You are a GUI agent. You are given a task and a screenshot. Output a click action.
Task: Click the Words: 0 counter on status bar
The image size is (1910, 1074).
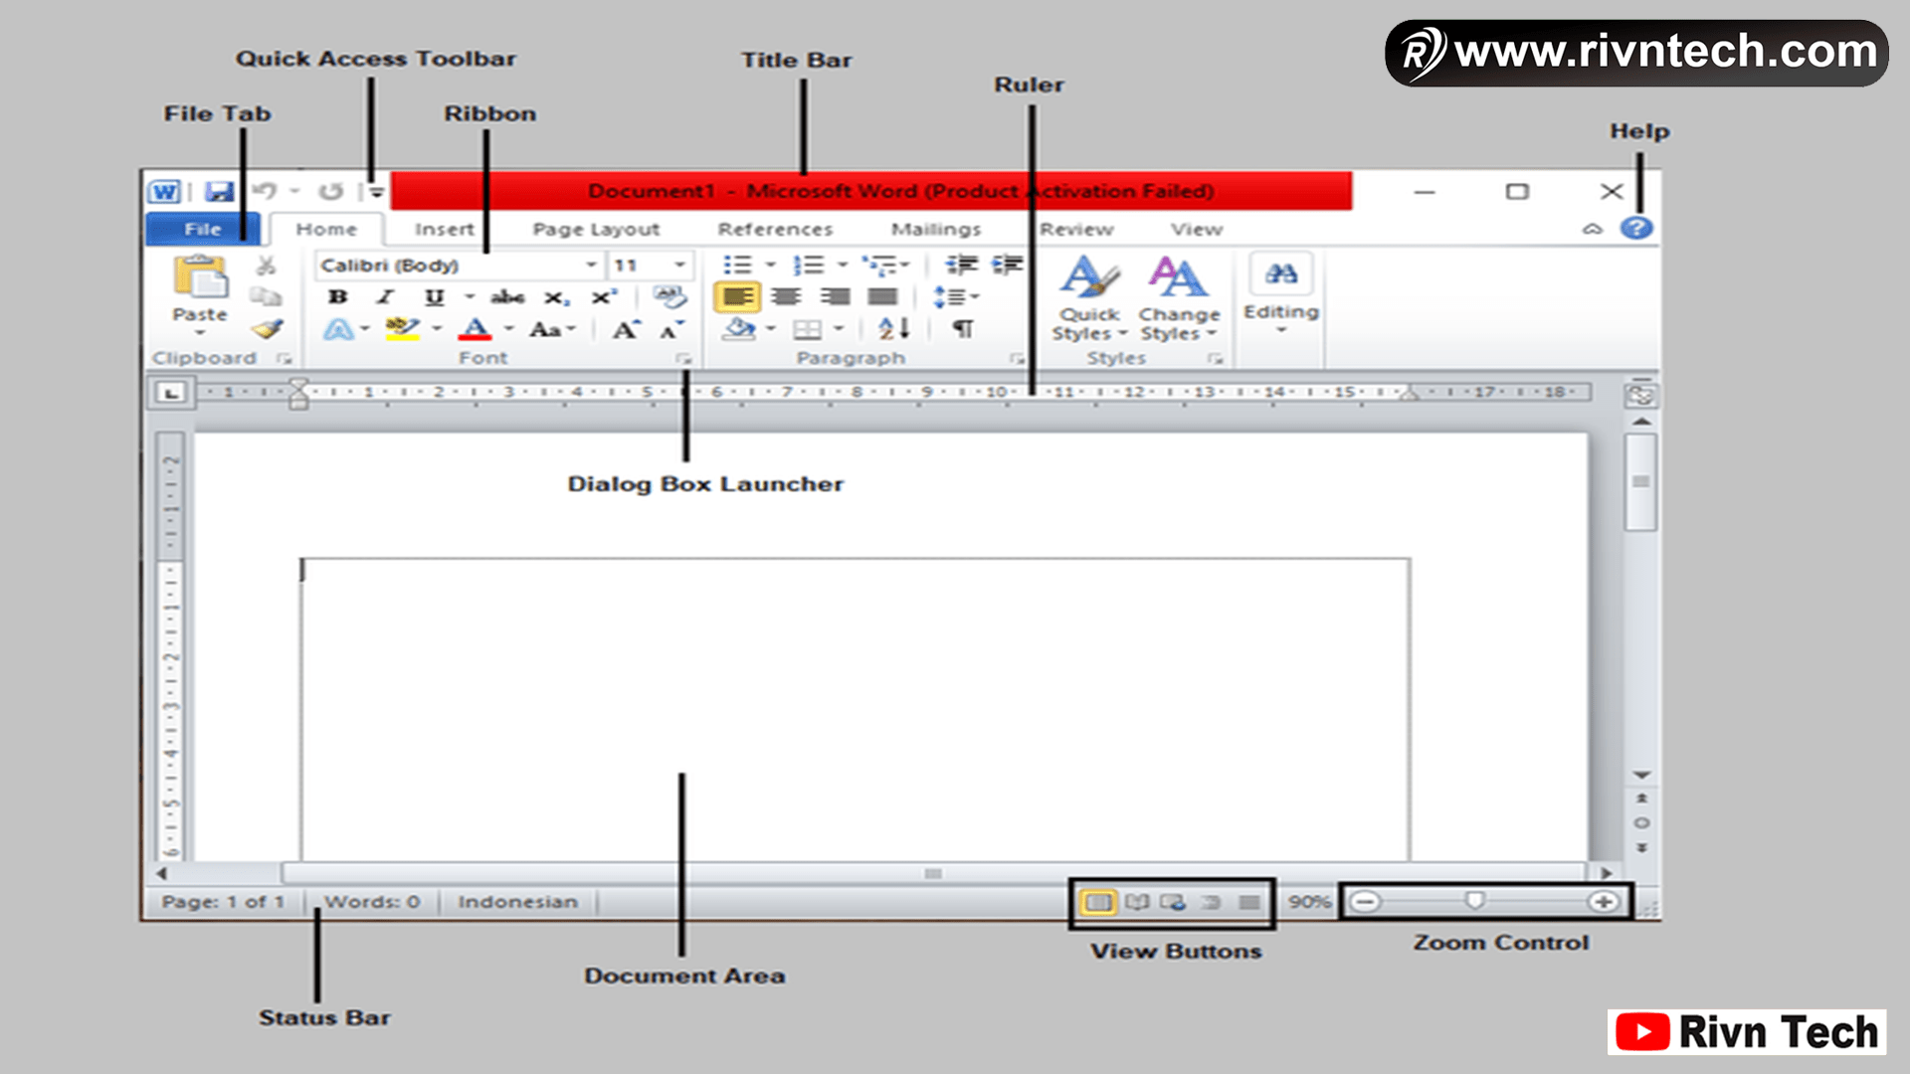[373, 901]
